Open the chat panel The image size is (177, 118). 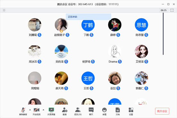pos(91,111)
